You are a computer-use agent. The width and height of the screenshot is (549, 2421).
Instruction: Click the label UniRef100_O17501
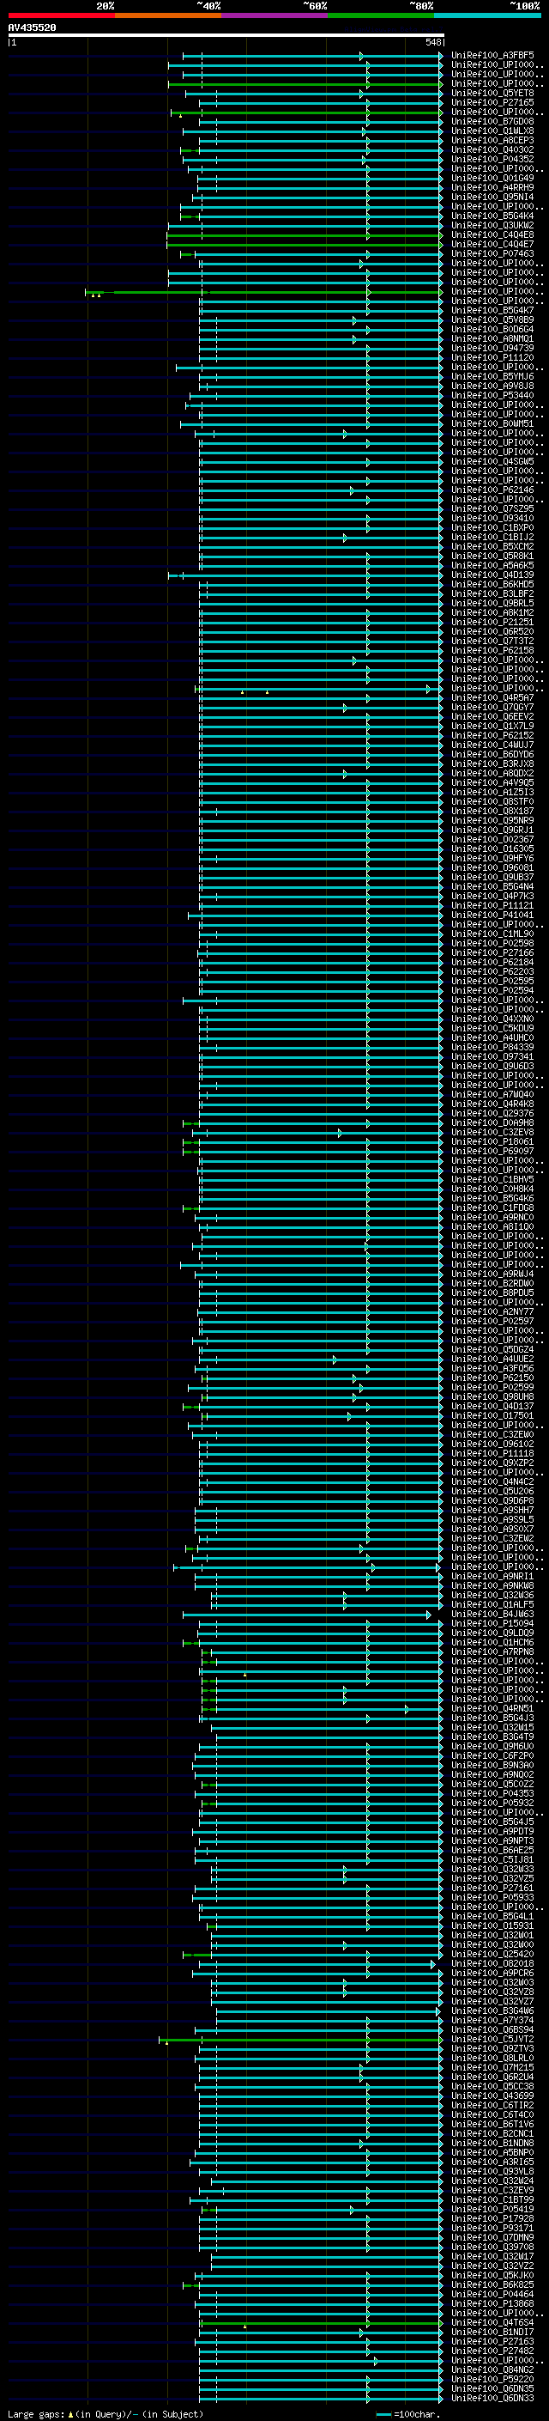(492, 1415)
